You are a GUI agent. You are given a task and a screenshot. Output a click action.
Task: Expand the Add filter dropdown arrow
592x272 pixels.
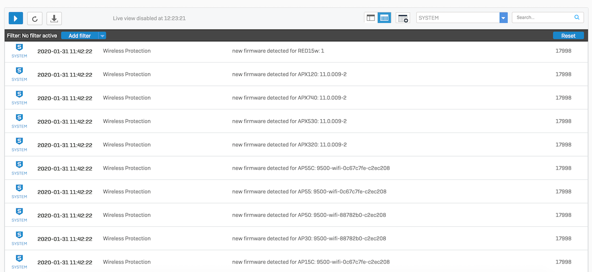pos(102,35)
